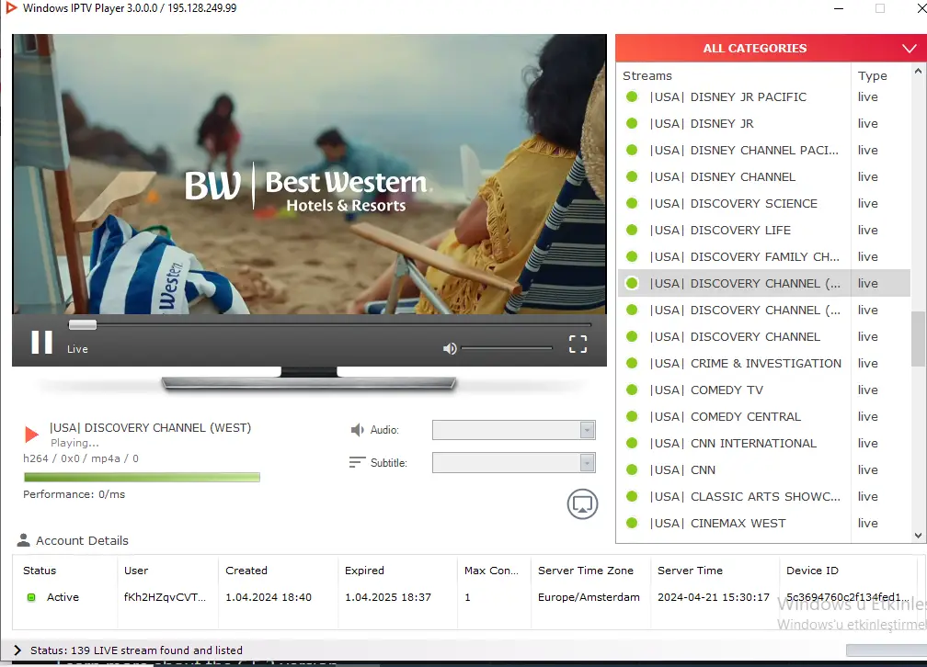Screen dimensions: 927x667
Task: Click the Device ID column header
Action: click(x=812, y=571)
